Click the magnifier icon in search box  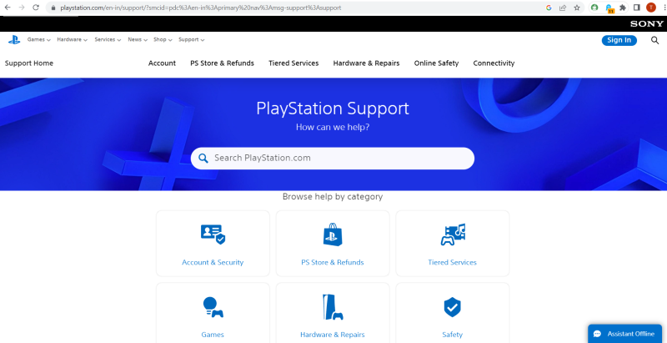coord(203,159)
